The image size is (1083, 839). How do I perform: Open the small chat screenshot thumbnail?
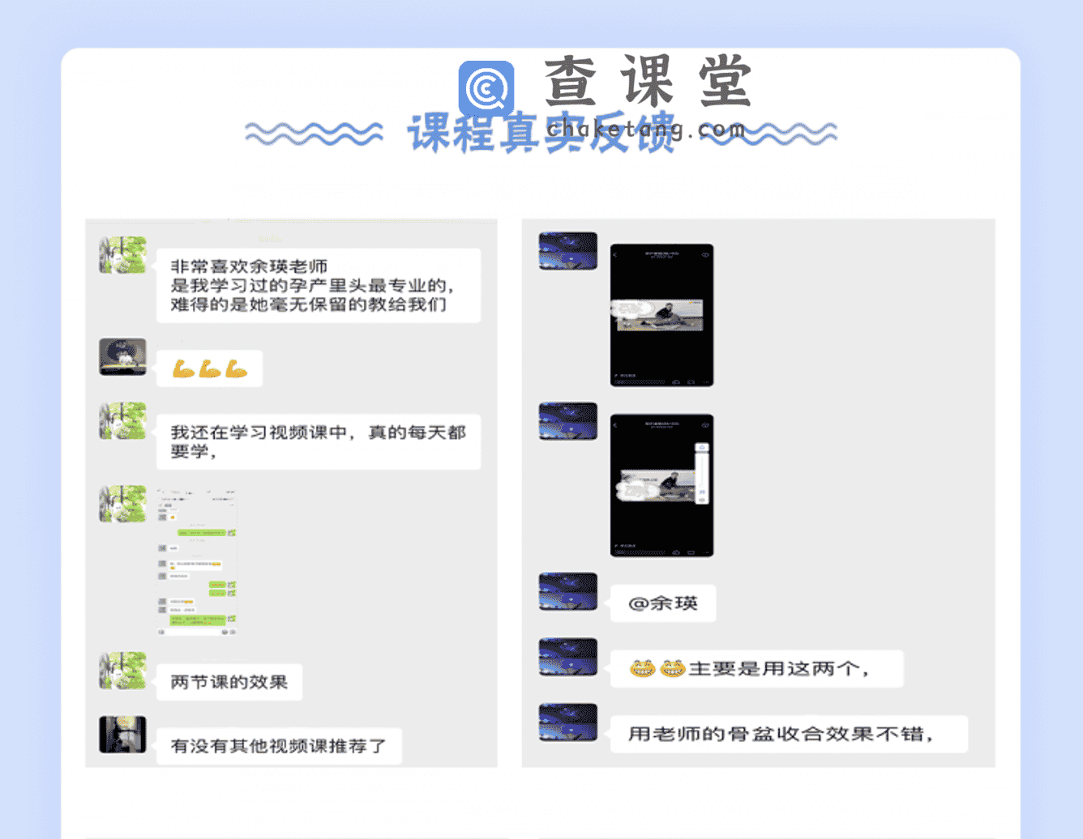pos(197,562)
